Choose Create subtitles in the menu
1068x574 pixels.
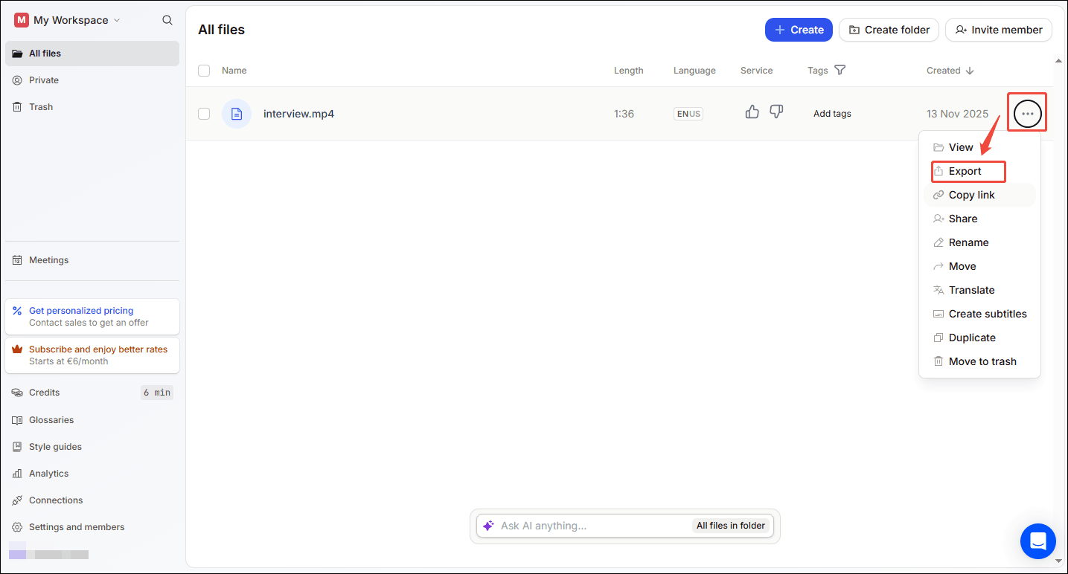987,313
